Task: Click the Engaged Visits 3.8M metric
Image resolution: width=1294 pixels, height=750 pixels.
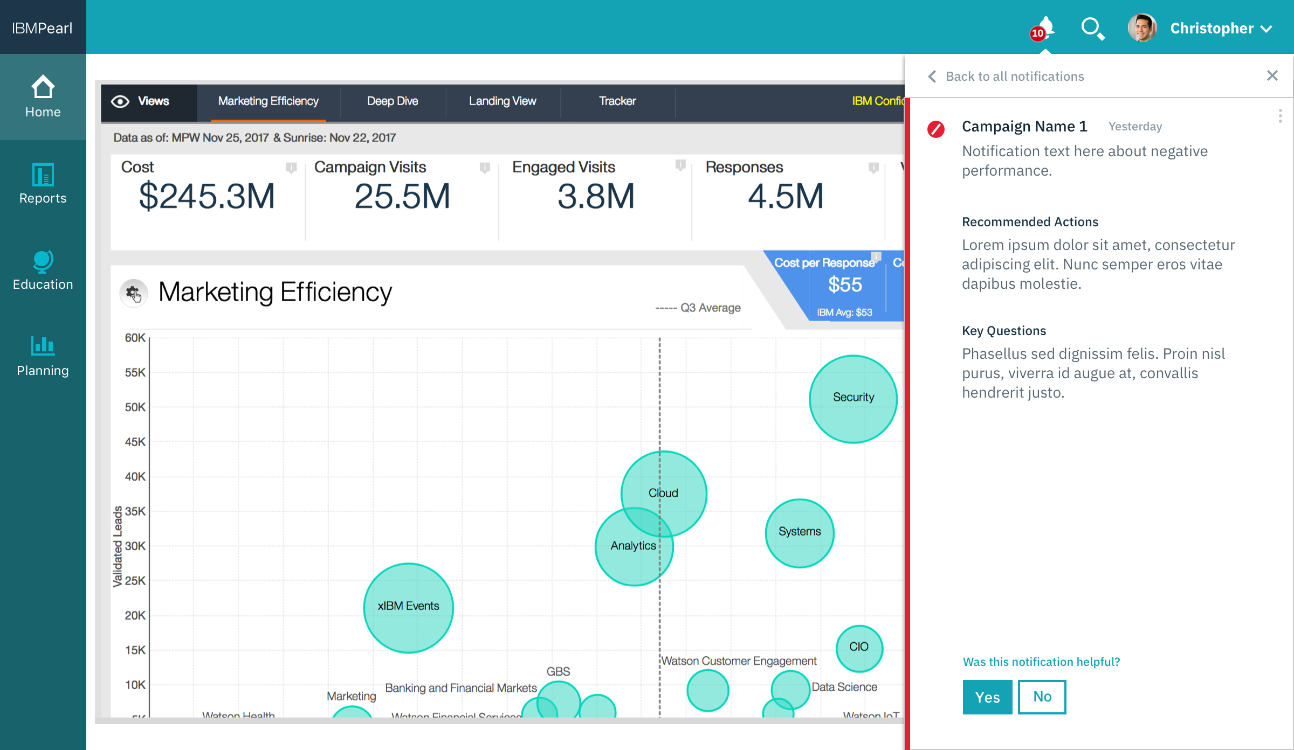Action: click(x=596, y=196)
